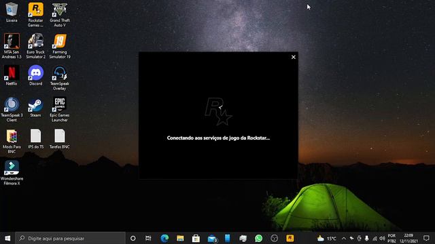
Task: Open the Lixeira recycle bin icon
Action: point(12,12)
